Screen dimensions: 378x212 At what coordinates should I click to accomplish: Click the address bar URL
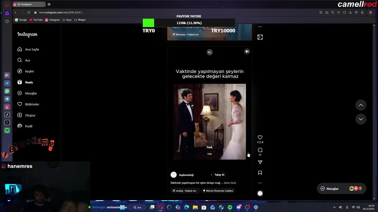61,12
